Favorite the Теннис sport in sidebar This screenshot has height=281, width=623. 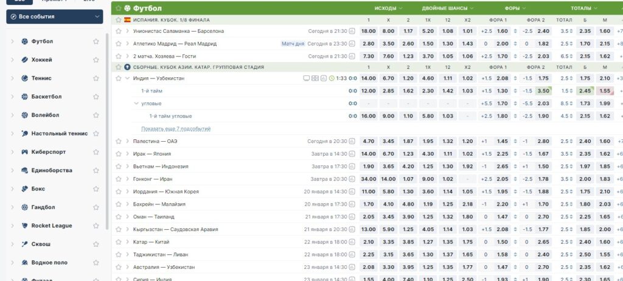[96, 78]
